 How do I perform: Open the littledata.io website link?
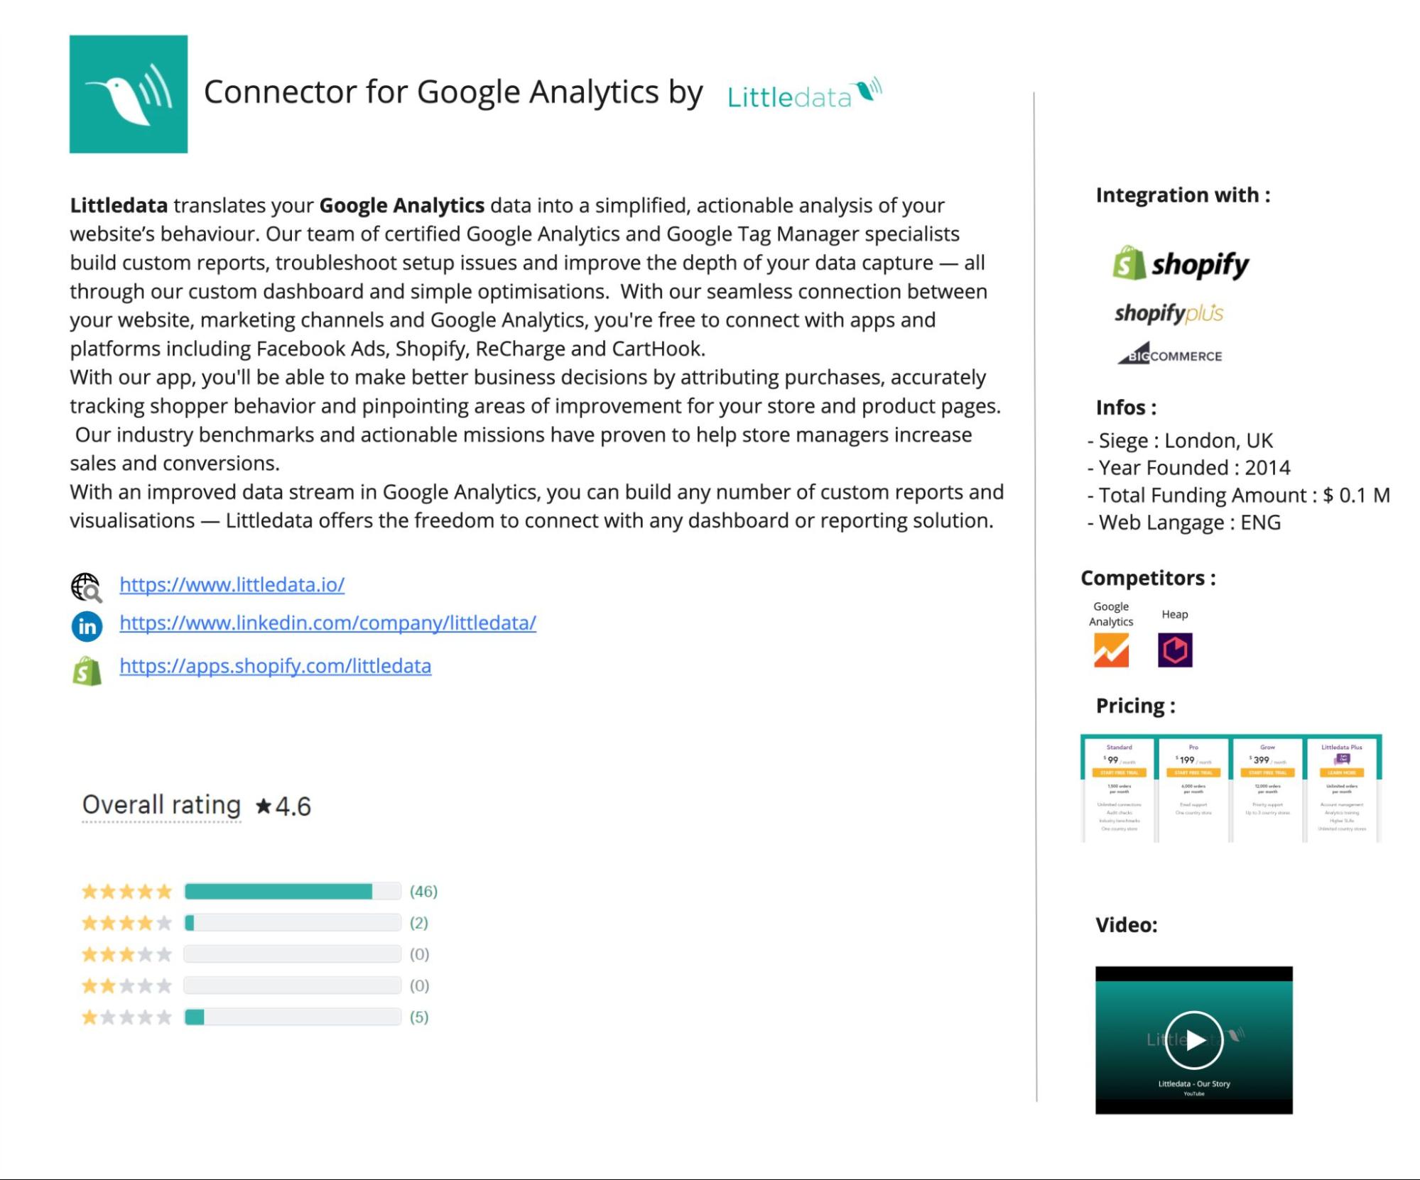232,584
